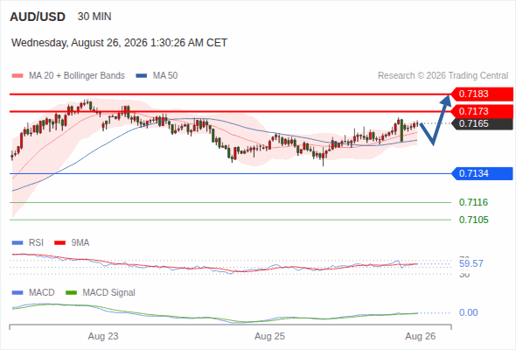Click the RSI legend label
This screenshot has width=516, height=350.
(x=36, y=243)
